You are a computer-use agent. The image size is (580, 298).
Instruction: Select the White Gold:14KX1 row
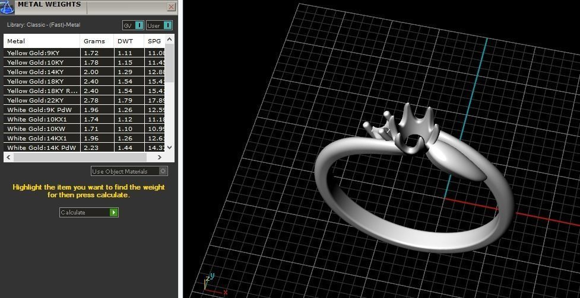pyautogui.click(x=84, y=138)
